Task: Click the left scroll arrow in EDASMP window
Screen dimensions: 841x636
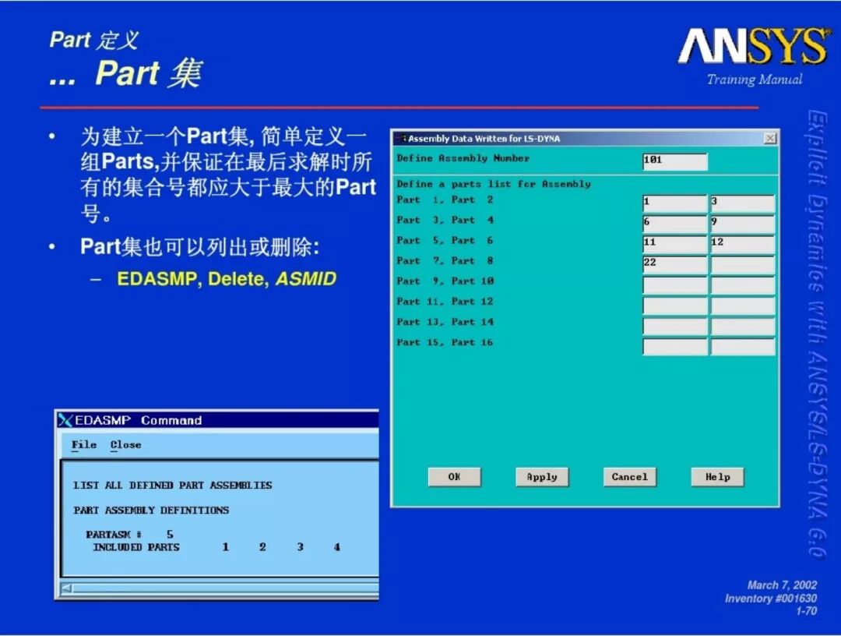Action: pos(66,588)
